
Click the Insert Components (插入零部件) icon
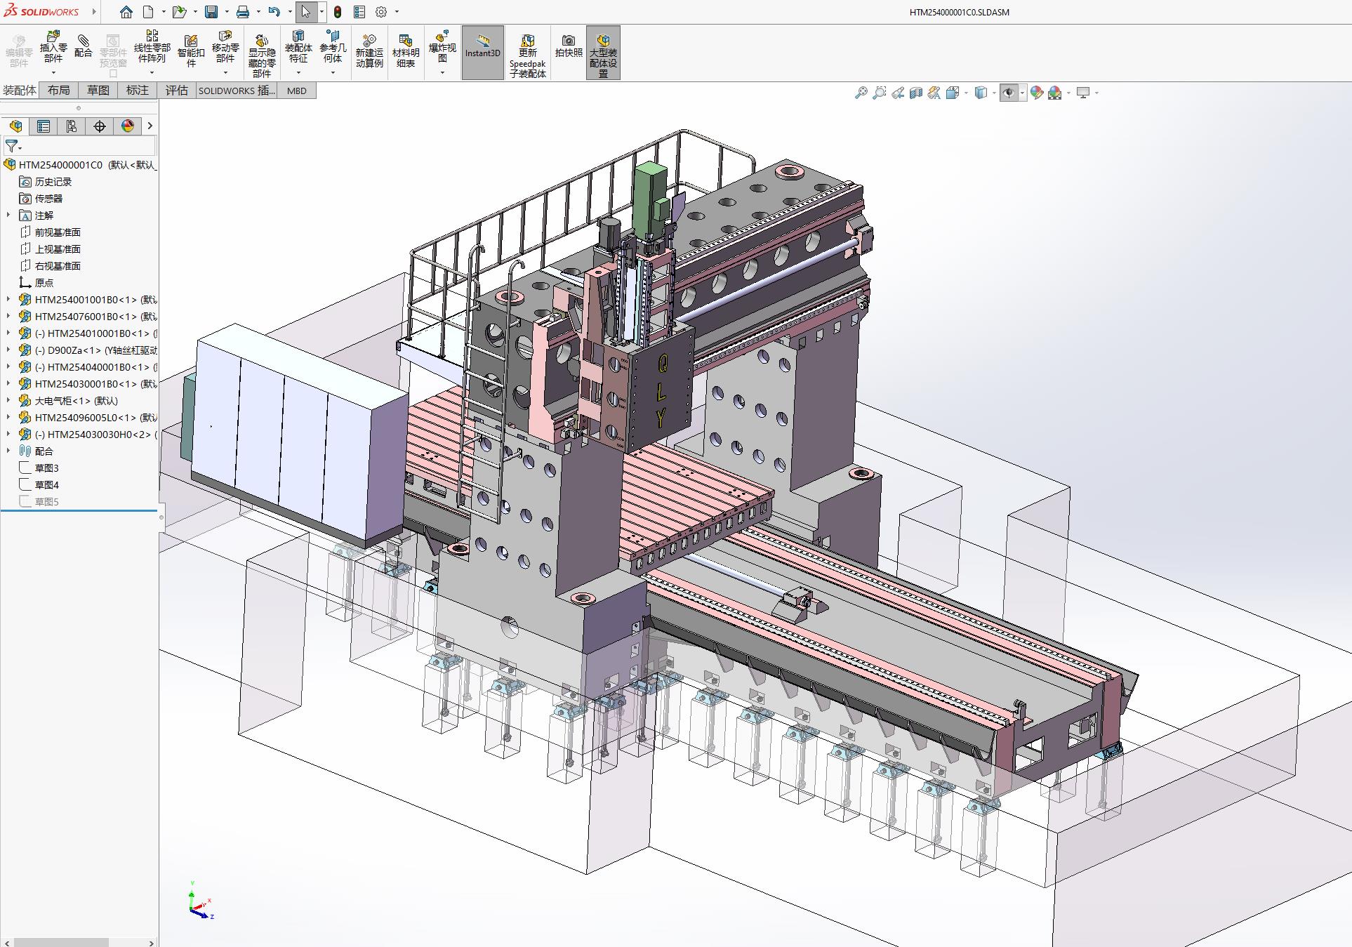click(x=53, y=37)
